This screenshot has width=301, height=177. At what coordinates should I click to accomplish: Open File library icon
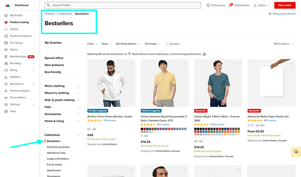pos(6,43)
